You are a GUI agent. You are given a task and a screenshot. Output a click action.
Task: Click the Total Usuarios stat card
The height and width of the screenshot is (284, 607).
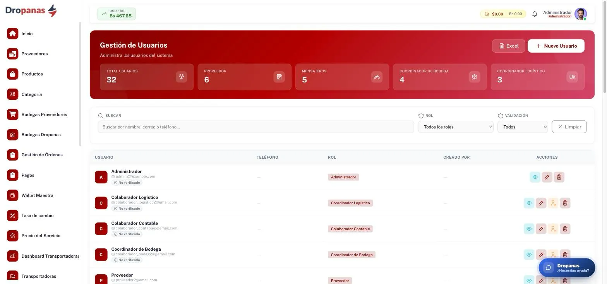[x=147, y=77]
